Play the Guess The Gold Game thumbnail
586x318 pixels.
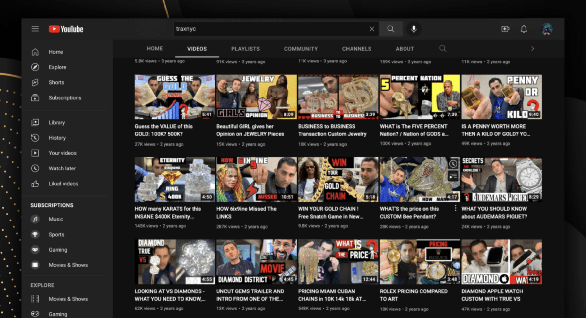(x=175, y=97)
